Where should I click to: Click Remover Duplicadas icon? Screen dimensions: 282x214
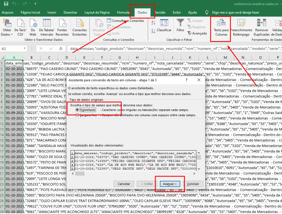coord(262,28)
